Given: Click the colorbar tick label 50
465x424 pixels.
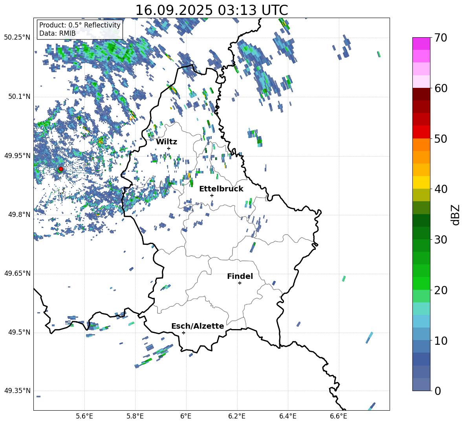Looking at the screenshot, I should [x=441, y=139].
